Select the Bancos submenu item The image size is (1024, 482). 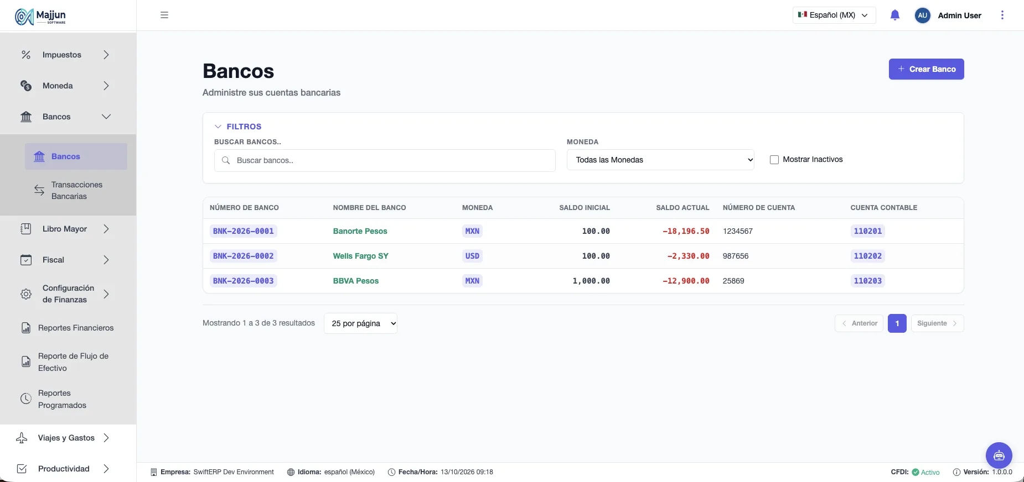[76, 156]
